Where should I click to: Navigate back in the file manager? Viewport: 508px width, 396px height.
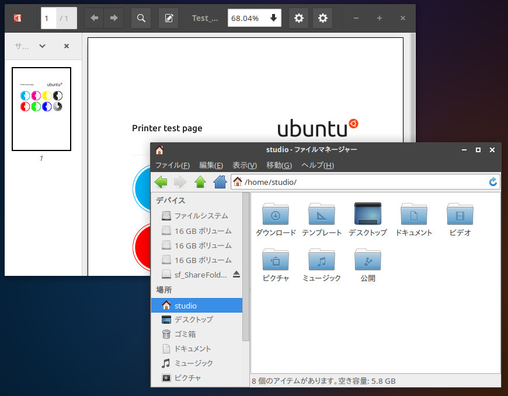161,182
